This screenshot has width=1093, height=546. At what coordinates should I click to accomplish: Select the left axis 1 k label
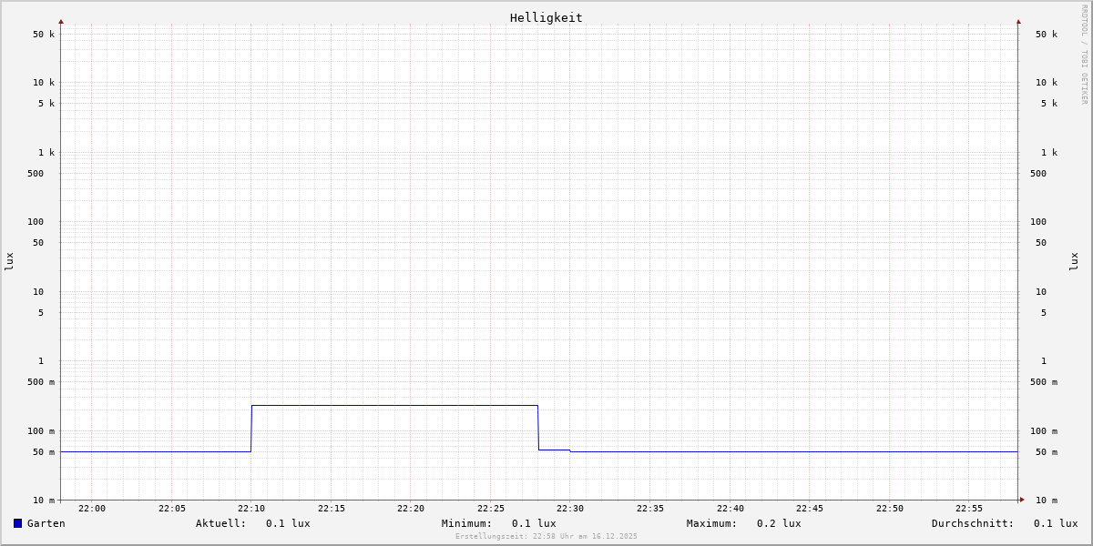[46, 153]
